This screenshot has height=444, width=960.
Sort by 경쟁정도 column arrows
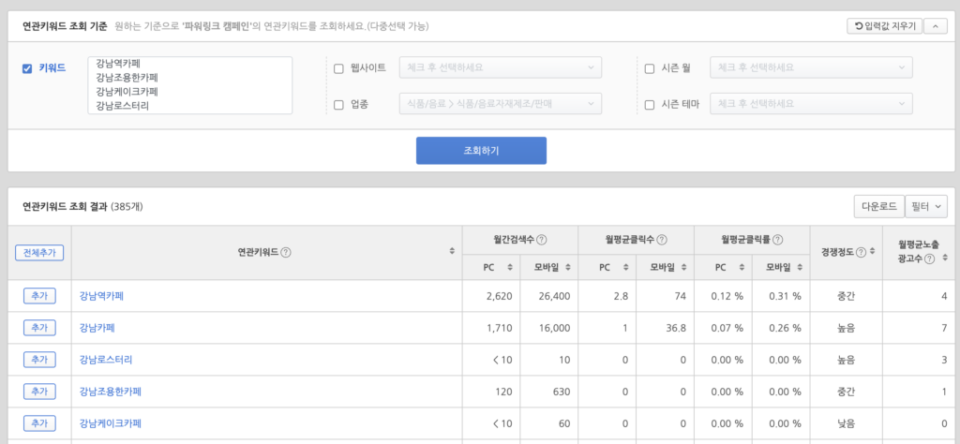click(x=871, y=252)
